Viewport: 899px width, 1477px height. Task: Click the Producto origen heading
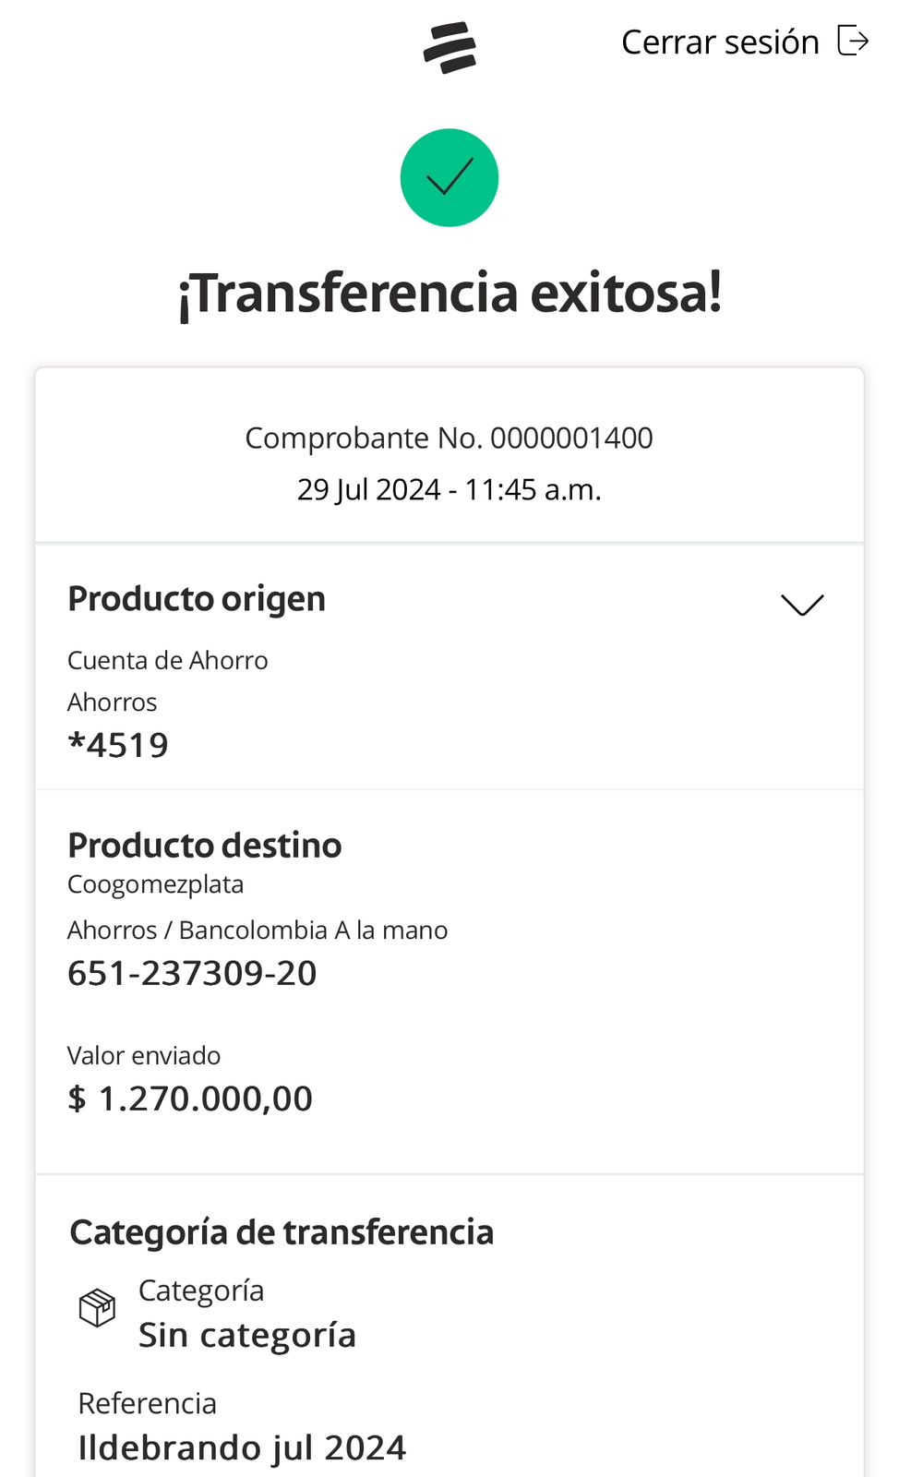[x=197, y=599]
